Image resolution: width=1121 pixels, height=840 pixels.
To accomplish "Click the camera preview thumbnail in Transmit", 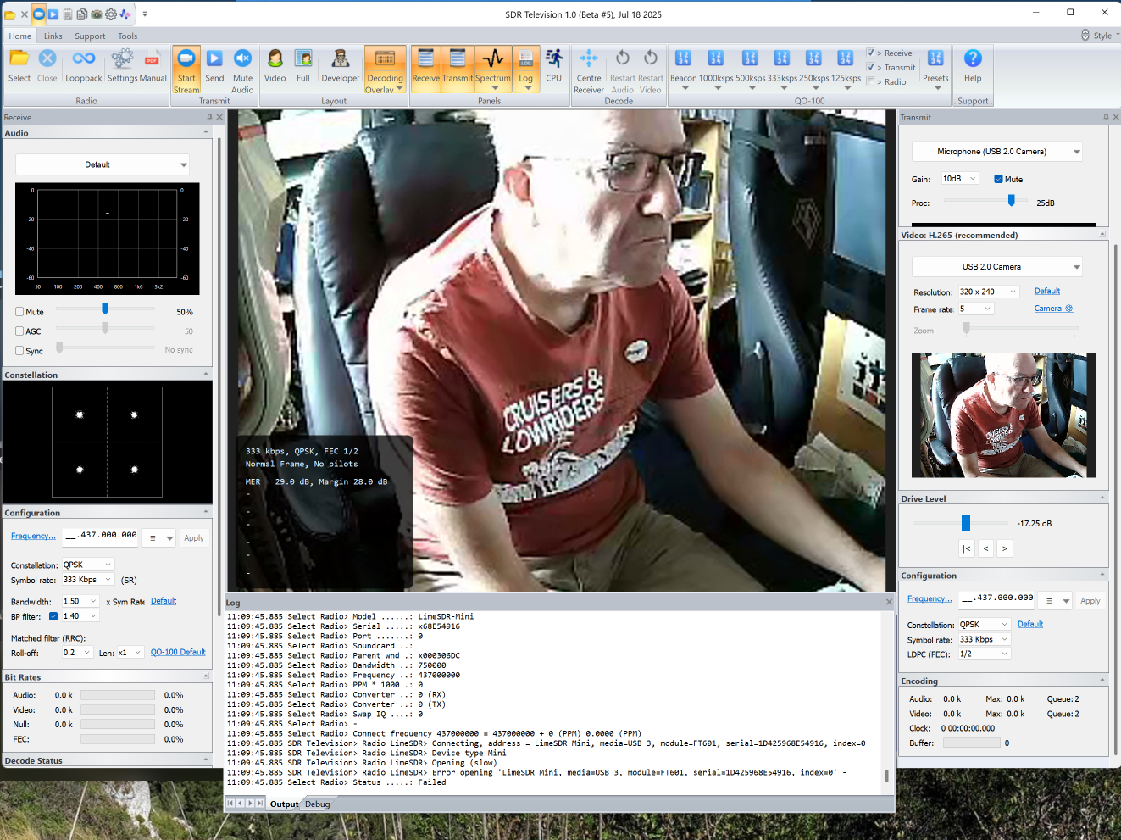I will click(x=1003, y=415).
